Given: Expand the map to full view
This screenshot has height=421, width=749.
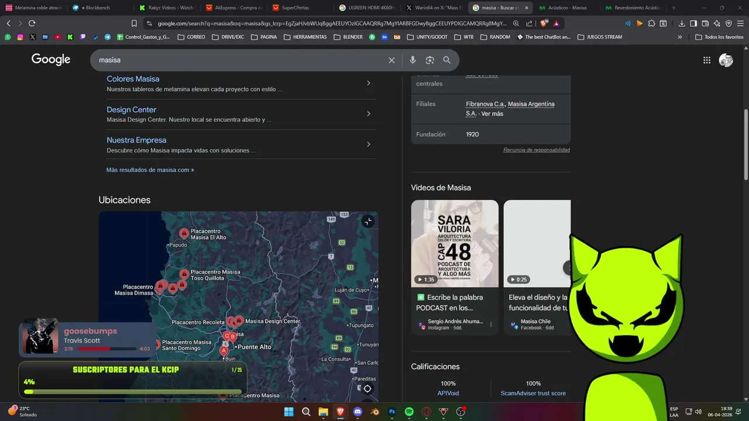Looking at the screenshot, I should pyautogui.click(x=367, y=221).
